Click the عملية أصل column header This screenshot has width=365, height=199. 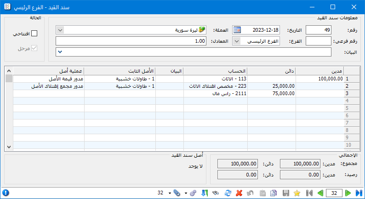coord(48,71)
